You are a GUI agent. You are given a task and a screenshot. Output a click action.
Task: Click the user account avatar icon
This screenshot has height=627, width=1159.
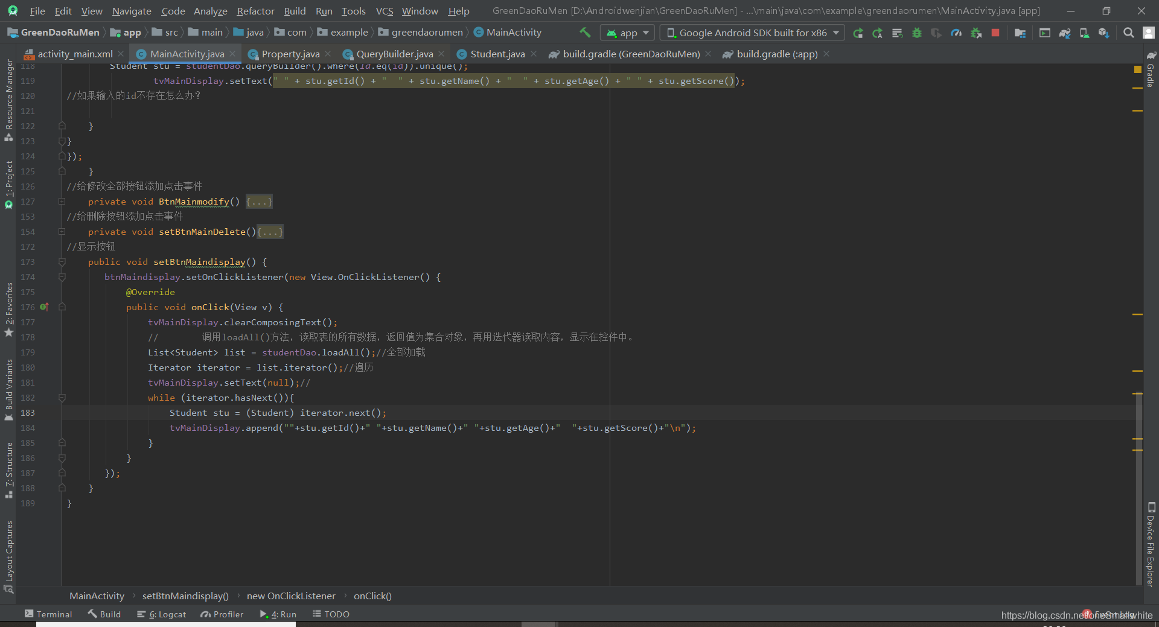pos(1149,33)
